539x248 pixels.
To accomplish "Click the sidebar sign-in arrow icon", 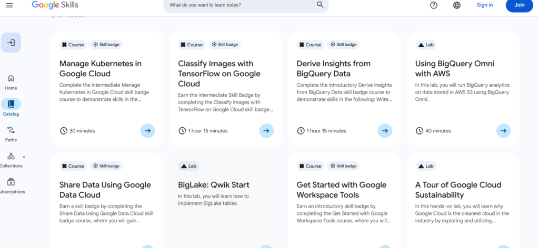I will [11, 43].
